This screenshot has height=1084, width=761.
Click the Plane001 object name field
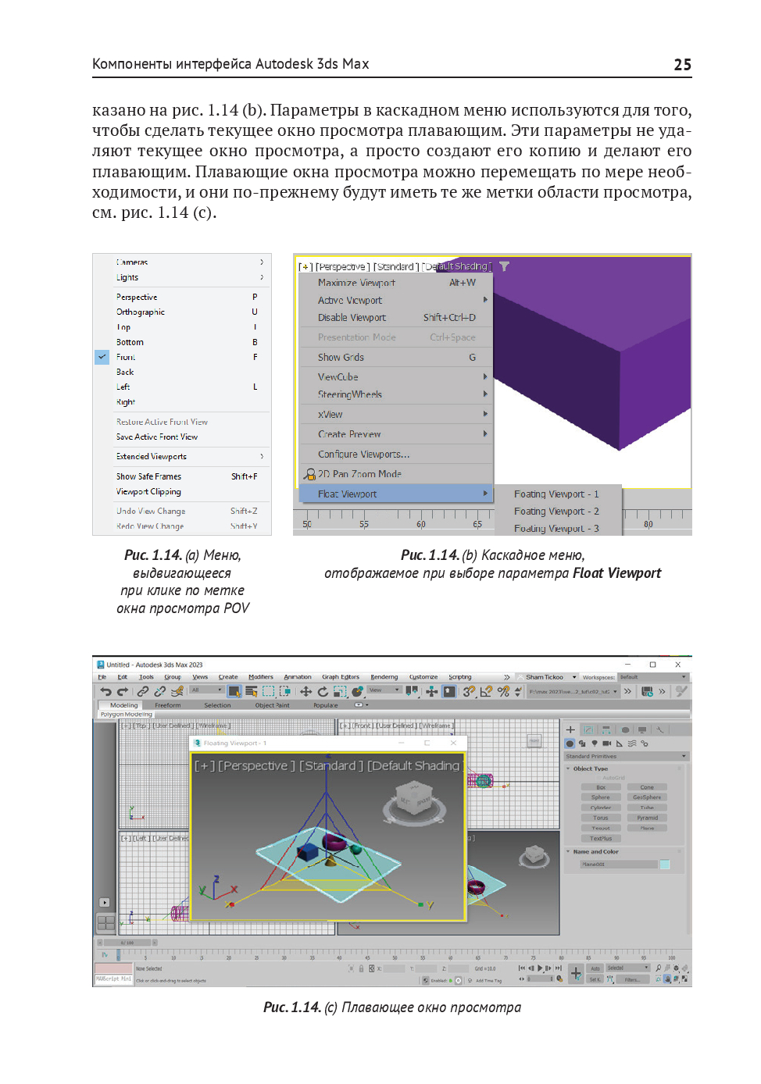pyautogui.click(x=618, y=865)
